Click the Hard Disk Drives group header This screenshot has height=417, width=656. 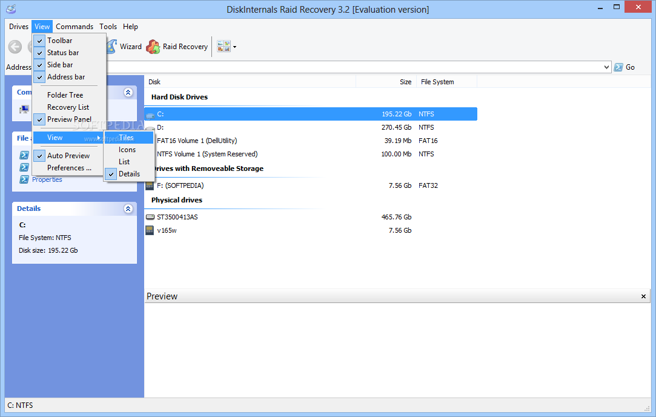pyautogui.click(x=179, y=97)
